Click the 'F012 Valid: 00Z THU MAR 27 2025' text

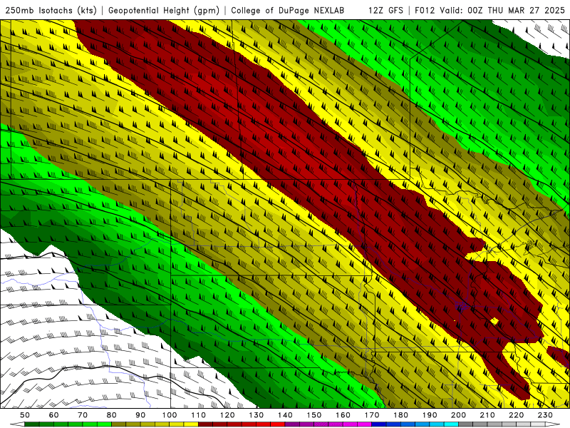pyautogui.click(x=489, y=10)
